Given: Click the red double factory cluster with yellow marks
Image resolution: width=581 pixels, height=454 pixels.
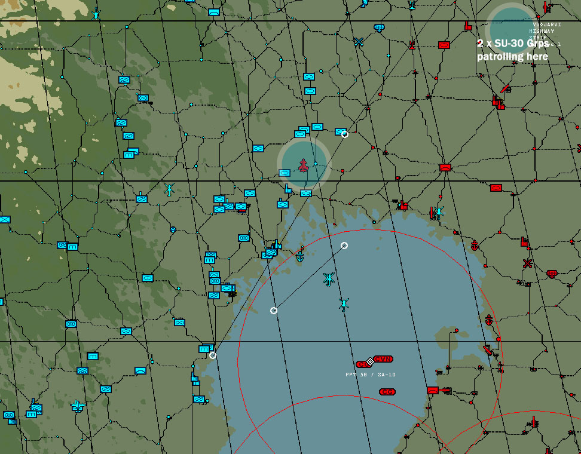Looking at the screenshot, I should pyautogui.click(x=498, y=102).
